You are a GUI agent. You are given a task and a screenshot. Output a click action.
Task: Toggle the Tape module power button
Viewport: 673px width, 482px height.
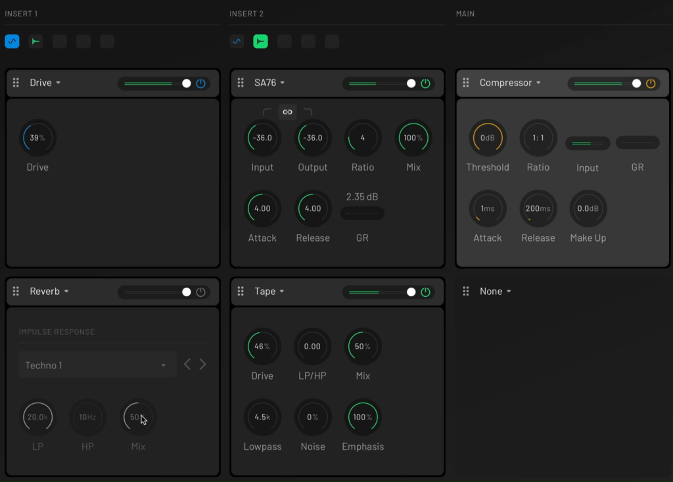click(x=425, y=292)
